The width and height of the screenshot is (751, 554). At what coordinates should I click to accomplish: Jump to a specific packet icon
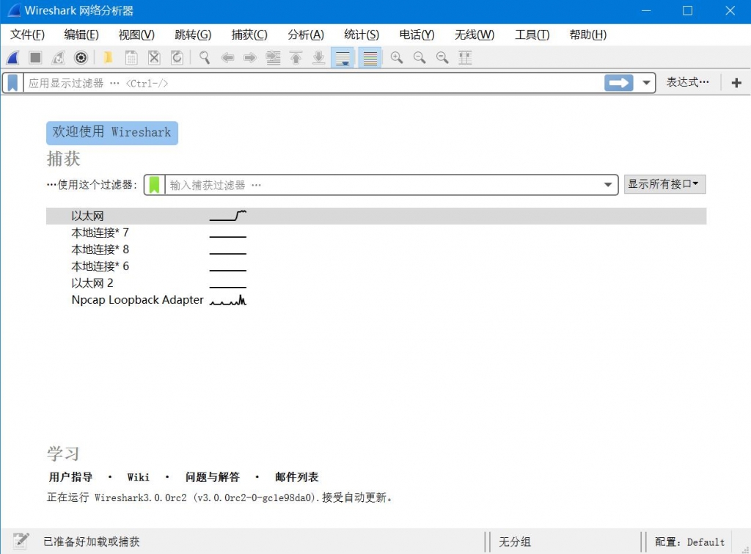(x=273, y=58)
